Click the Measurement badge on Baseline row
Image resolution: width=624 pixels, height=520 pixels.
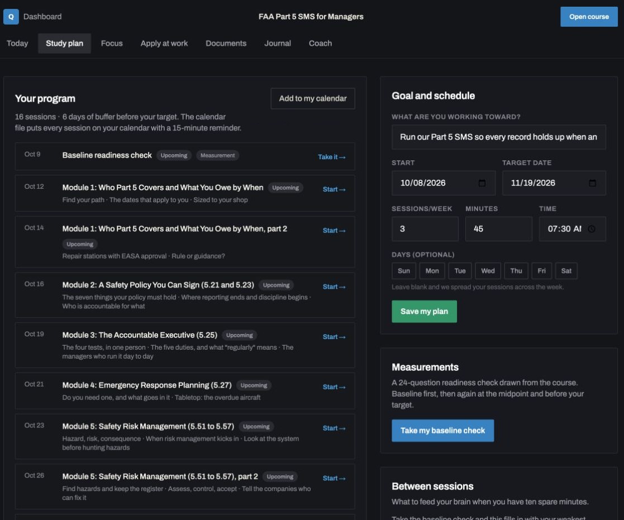218,156
